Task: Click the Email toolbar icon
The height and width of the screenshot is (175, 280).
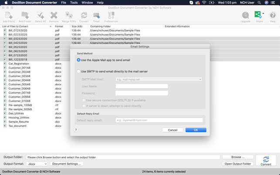Action: pyautogui.click(x=96, y=17)
